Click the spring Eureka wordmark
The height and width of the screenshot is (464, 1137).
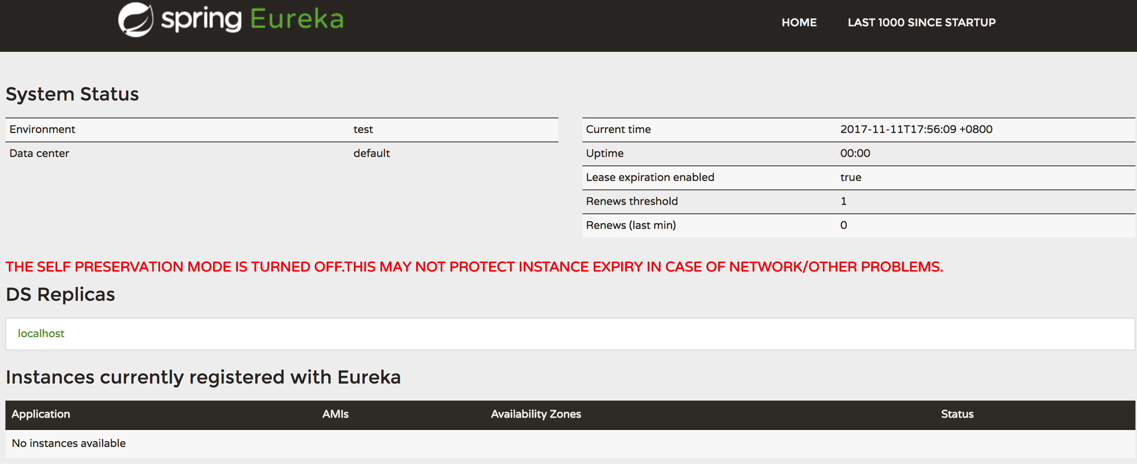253,19
